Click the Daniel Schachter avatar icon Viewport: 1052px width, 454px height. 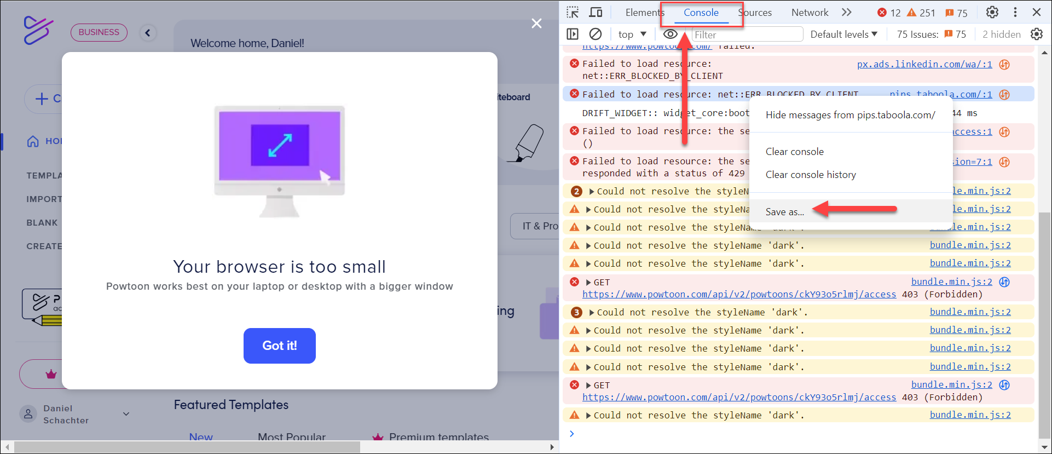(x=28, y=414)
